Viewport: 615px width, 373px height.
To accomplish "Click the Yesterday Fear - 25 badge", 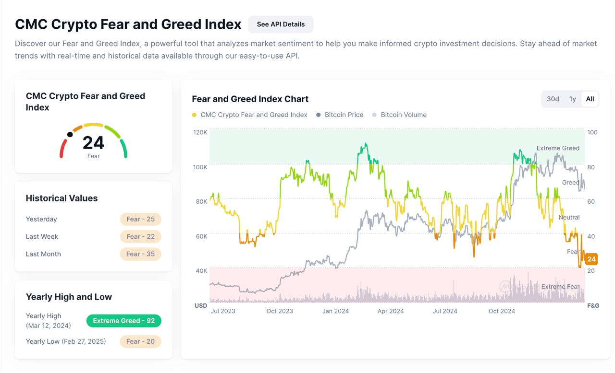I will click(x=141, y=219).
